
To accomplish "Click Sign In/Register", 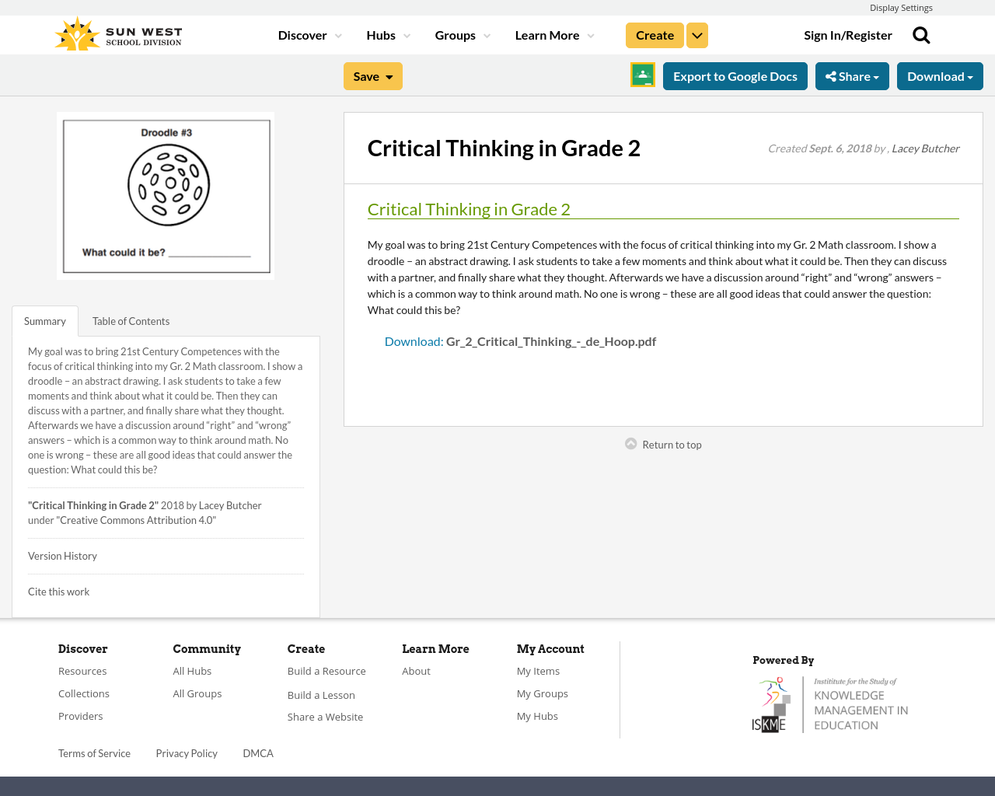I will click(847, 33).
